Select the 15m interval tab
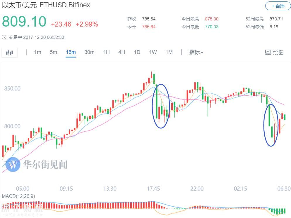Viewport: 291px width, 218px height. pos(71,52)
